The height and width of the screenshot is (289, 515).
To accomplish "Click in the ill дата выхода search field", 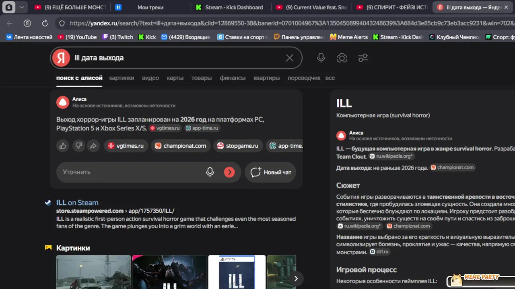I will pos(177,58).
